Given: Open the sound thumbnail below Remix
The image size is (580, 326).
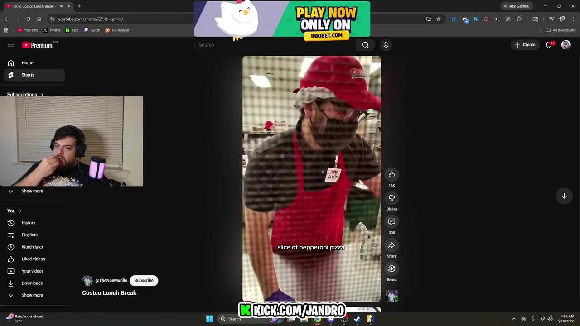Looking at the screenshot, I should [392, 296].
